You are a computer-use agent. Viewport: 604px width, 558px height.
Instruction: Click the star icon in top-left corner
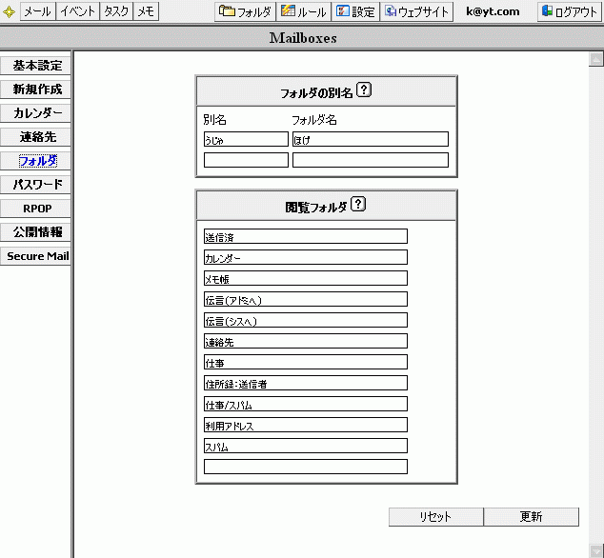pyautogui.click(x=9, y=11)
